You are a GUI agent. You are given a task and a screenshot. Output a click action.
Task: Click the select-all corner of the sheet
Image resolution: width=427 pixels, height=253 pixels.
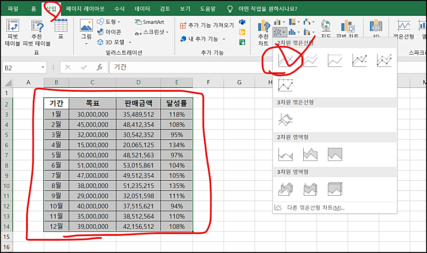coord(7,82)
